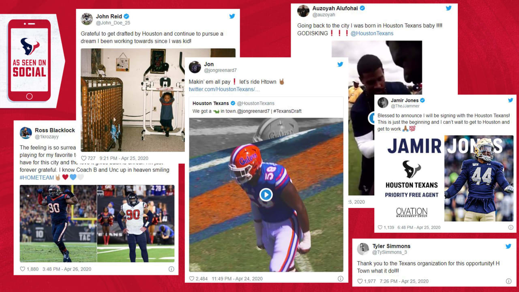The image size is (519, 292).
Task: Open the childhood photo in John Reid's tweet
Action: (158, 100)
